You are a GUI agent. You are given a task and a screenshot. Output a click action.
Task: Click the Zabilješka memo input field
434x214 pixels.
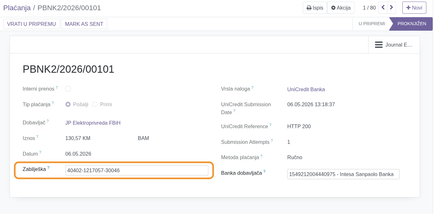point(137,170)
